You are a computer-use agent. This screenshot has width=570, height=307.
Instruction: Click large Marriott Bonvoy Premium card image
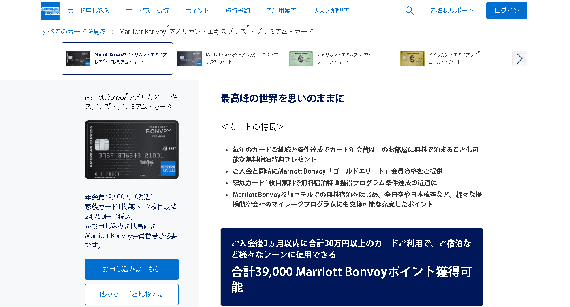[132, 150]
